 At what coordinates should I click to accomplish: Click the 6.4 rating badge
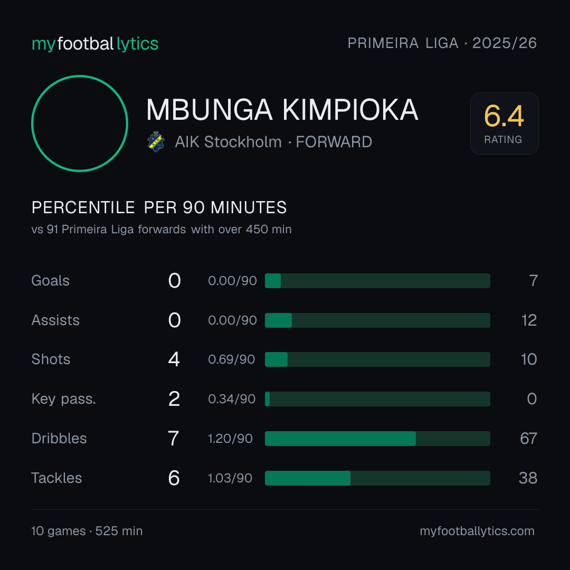tap(504, 123)
